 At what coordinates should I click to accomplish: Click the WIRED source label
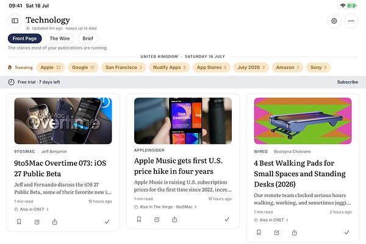pos(260,151)
